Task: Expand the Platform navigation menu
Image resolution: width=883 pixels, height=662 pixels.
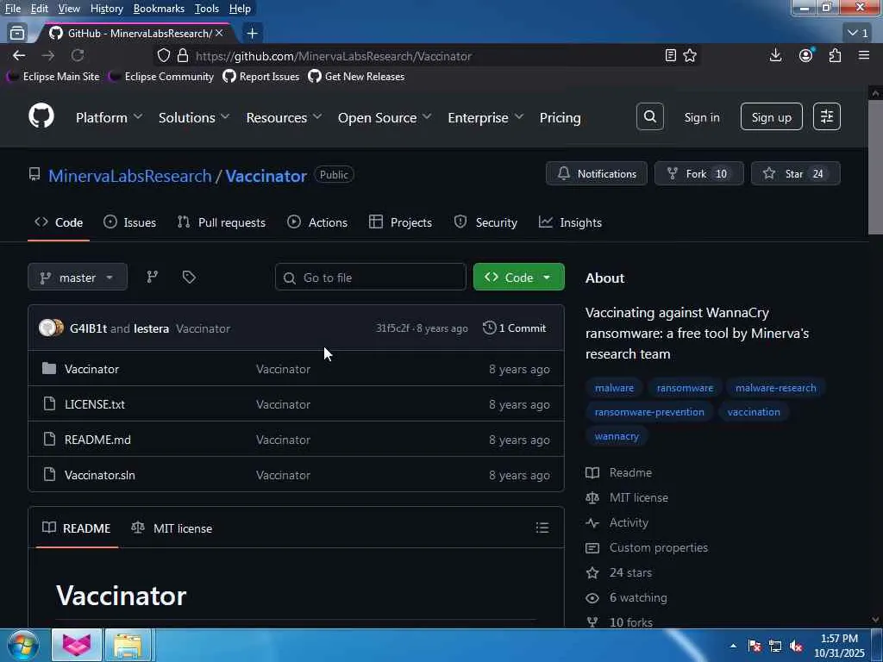Action: (x=109, y=117)
